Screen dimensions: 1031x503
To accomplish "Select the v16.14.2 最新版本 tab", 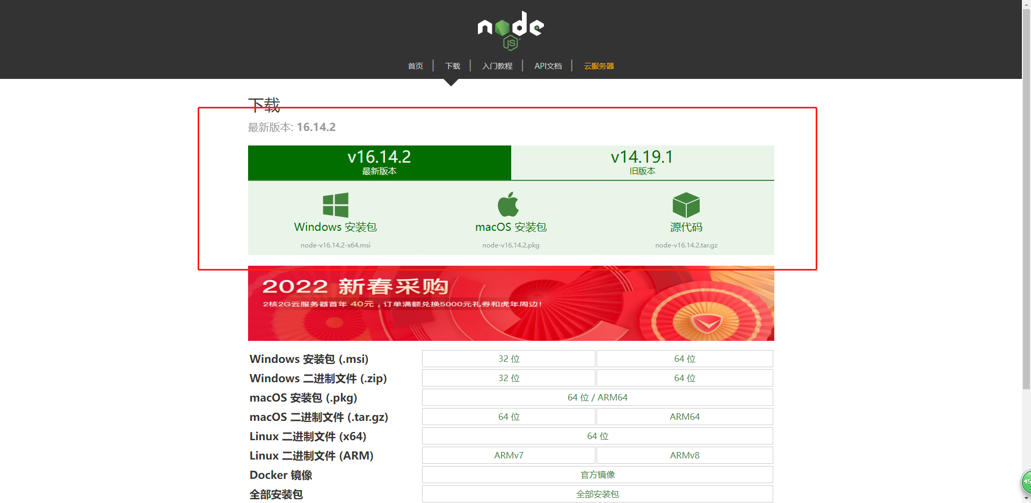I will coord(380,163).
